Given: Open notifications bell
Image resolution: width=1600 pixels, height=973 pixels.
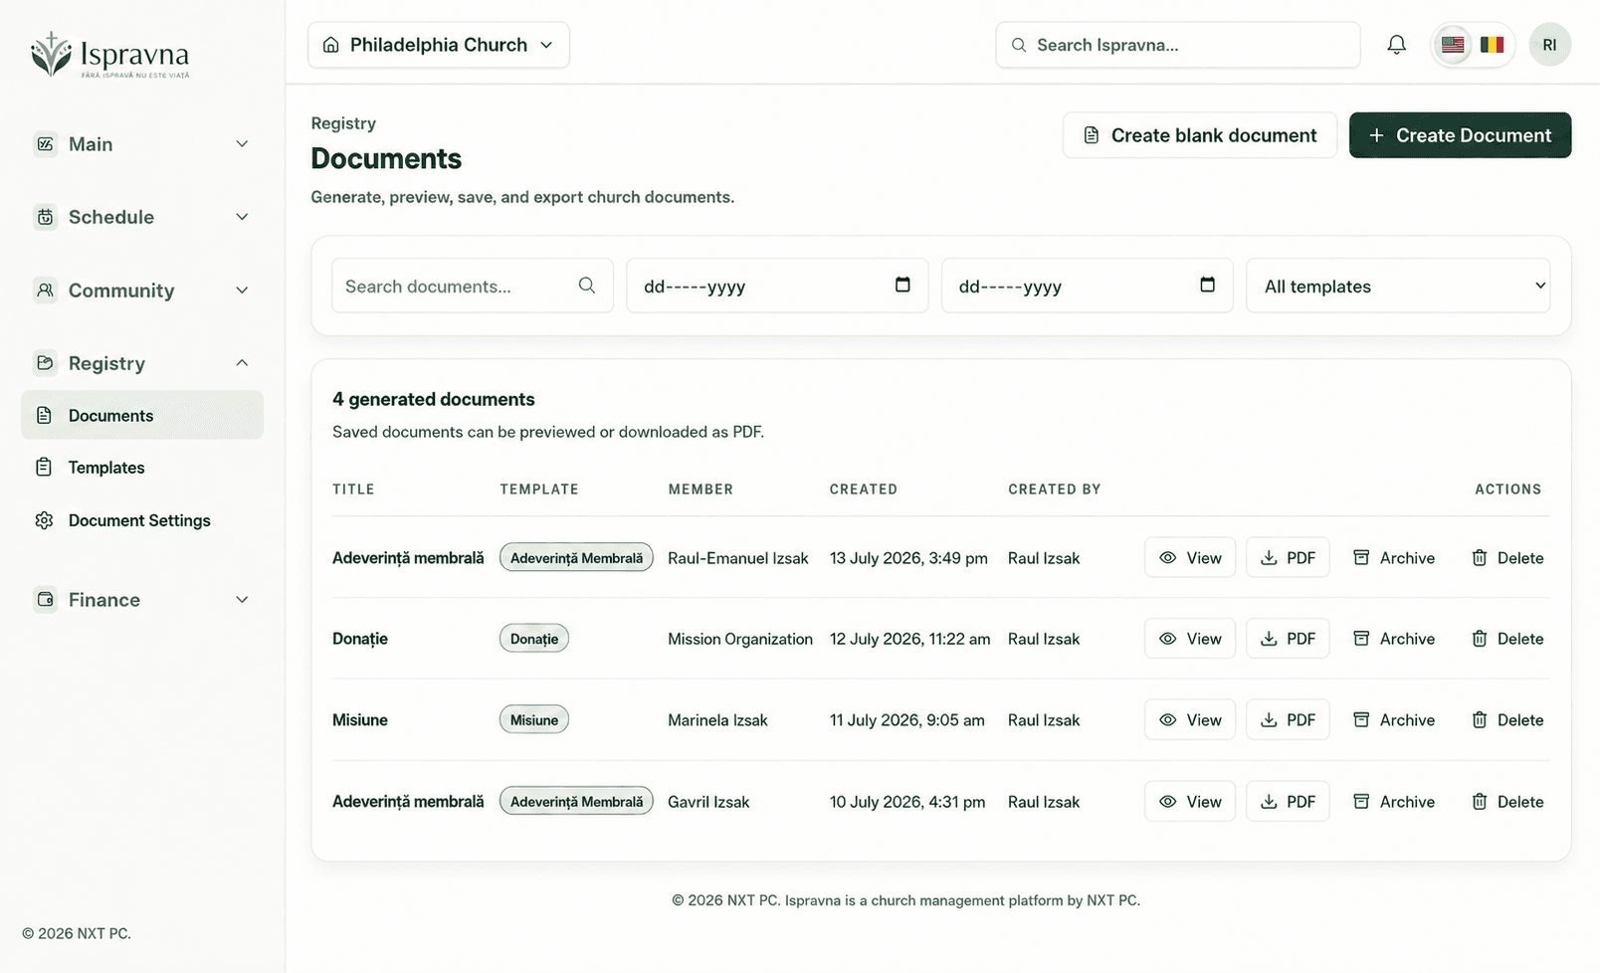Looking at the screenshot, I should pyautogui.click(x=1397, y=45).
